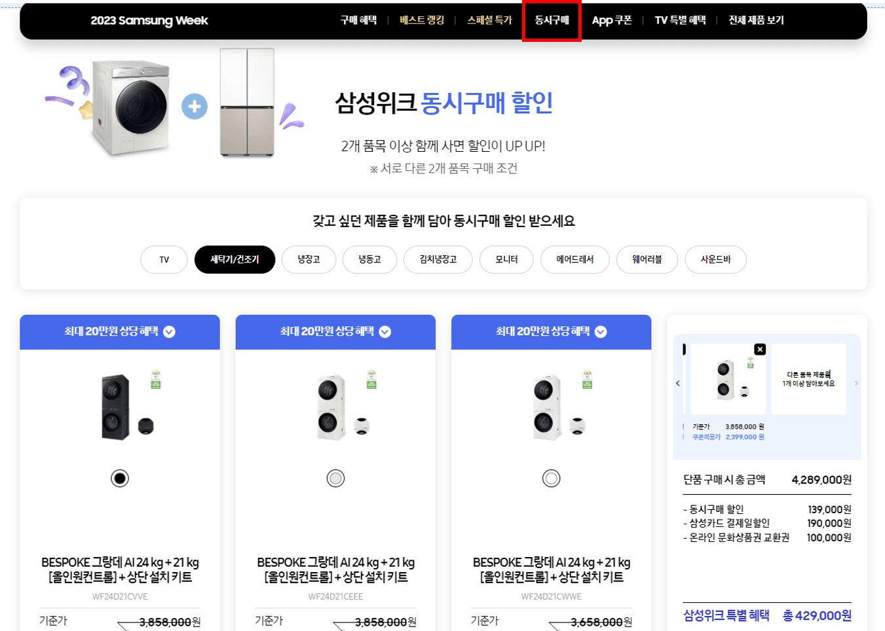
Task: Go to TV 특별 혜택
Action: [680, 20]
